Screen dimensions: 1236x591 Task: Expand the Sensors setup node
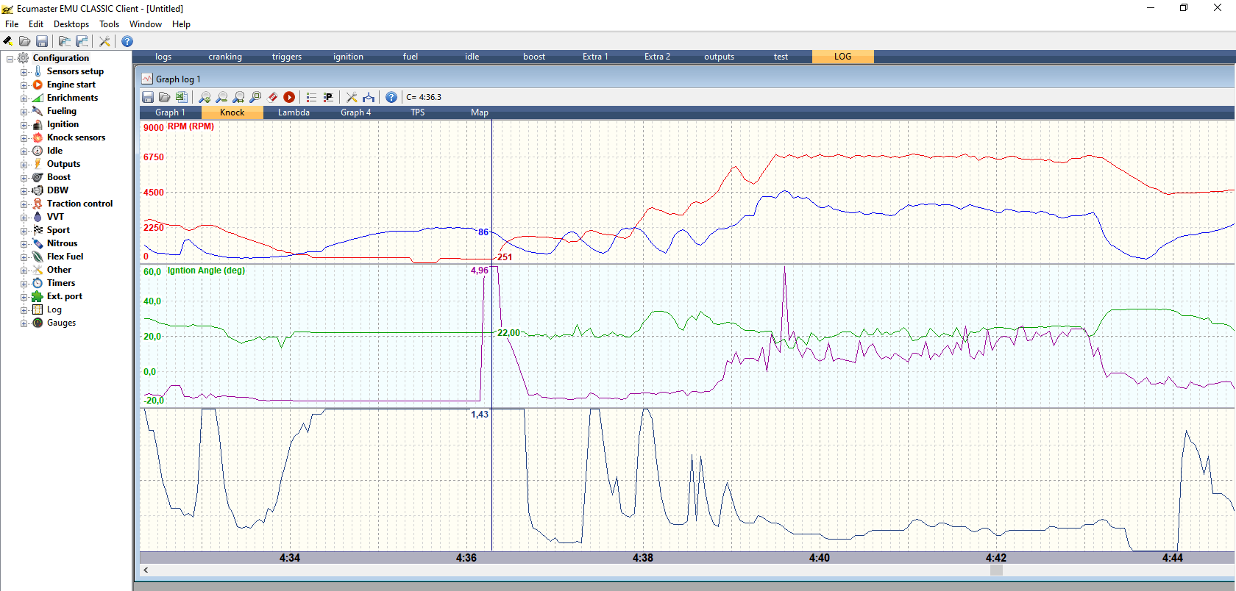tap(24, 72)
